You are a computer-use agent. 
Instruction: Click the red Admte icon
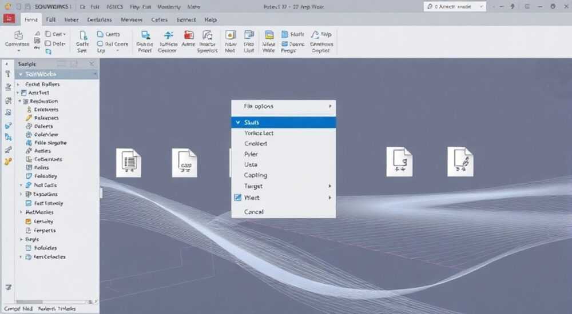tap(189, 35)
